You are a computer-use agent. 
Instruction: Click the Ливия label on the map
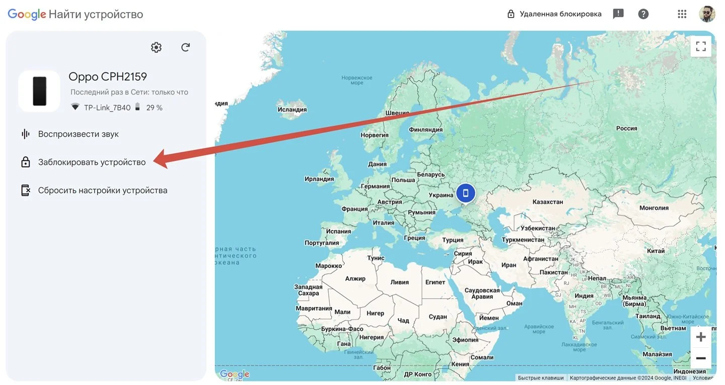pyautogui.click(x=400, y=282)
